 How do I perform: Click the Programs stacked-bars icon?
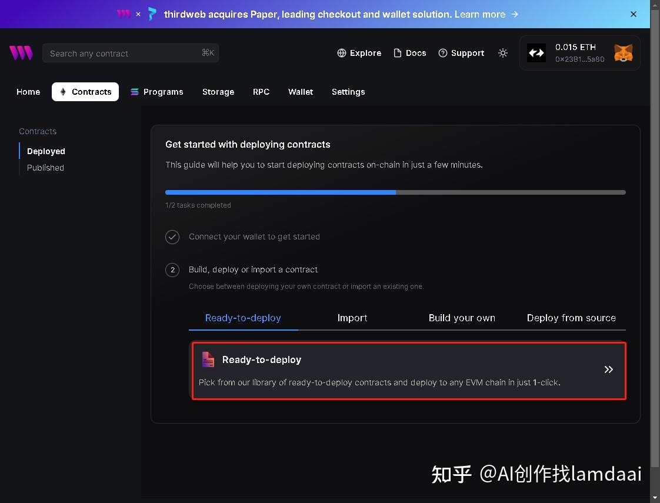coord(135,92)
